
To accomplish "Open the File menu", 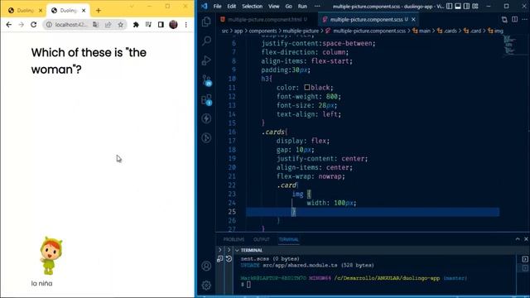I will coord(217,6).
